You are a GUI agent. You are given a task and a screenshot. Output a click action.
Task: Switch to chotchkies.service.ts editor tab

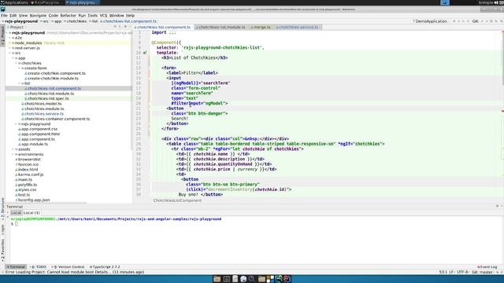(298, 28)
